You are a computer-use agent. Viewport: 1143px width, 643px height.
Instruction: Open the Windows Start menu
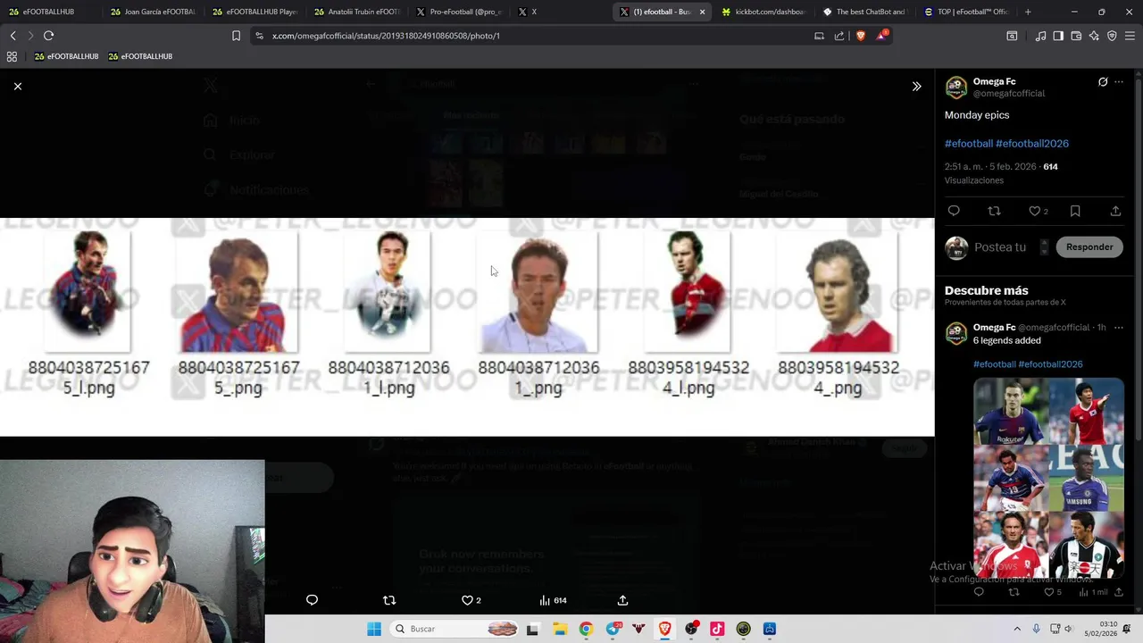pyautogui.click(x=374, y=629)
